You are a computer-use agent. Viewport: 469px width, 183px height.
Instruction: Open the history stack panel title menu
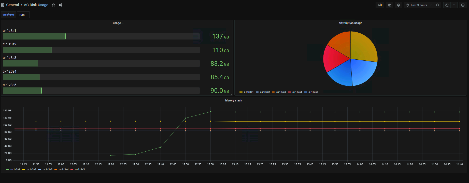coord(233,100)
